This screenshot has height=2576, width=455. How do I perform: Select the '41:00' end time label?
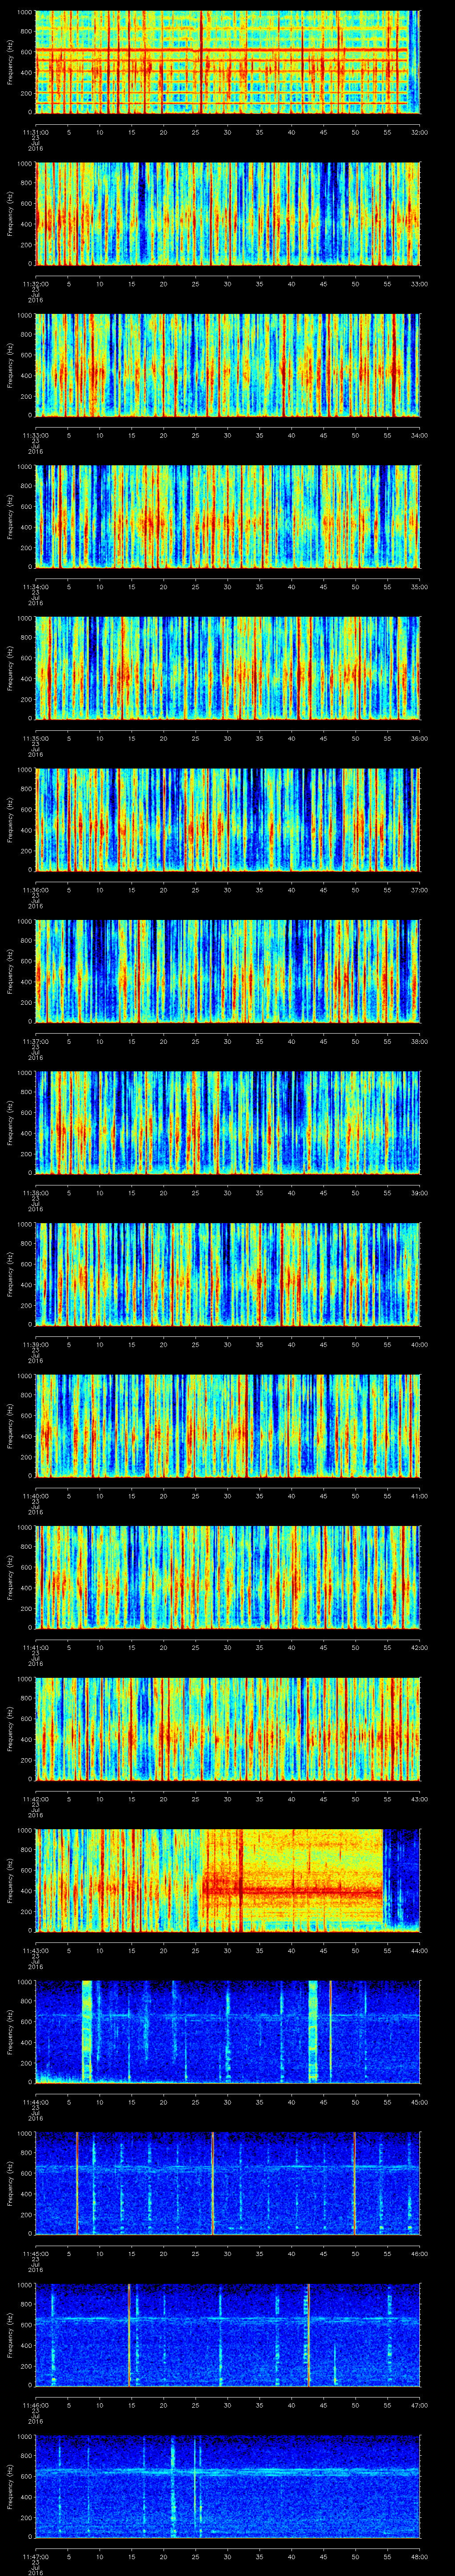[420, 1496]
